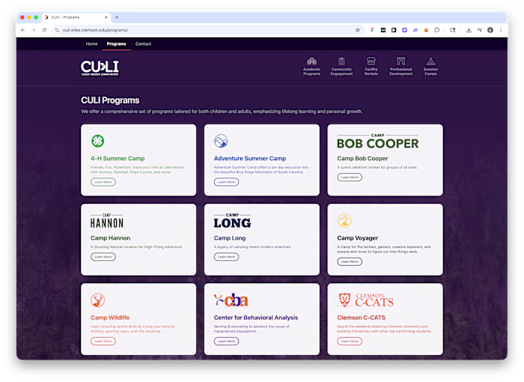The height and width of the screenshot is (382, 524).
Task: Click the Camp Wildlife description text
Action: 132,329
